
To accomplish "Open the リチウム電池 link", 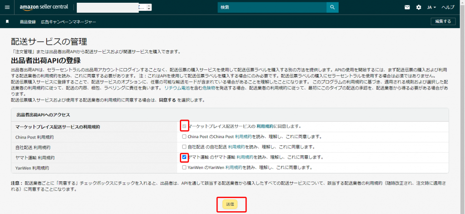I will (177, 87).
